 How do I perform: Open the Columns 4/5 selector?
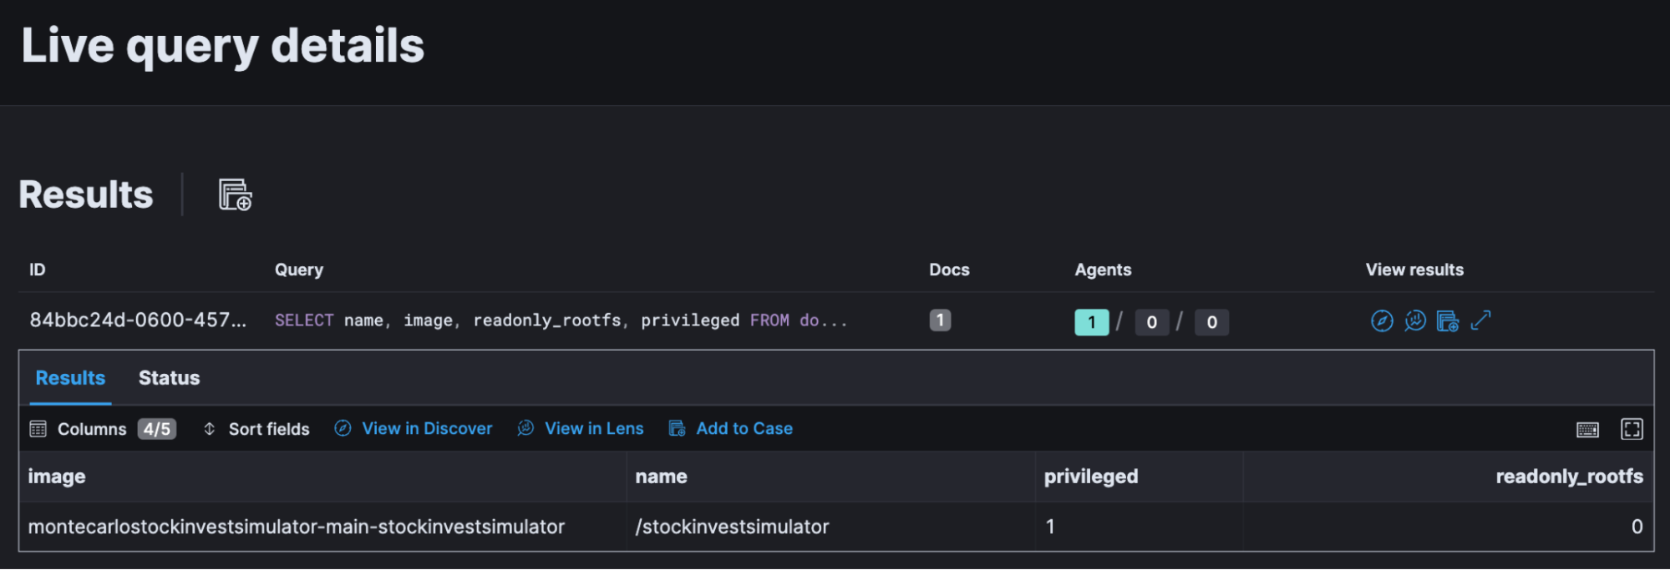coord(103,429)
